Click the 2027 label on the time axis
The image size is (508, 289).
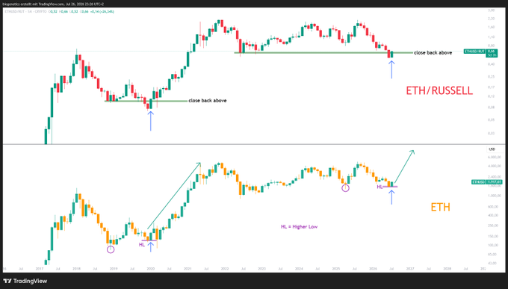point(410,269)
